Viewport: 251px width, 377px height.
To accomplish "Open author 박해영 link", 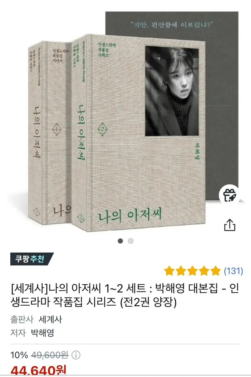I will [x=42, y=333].
